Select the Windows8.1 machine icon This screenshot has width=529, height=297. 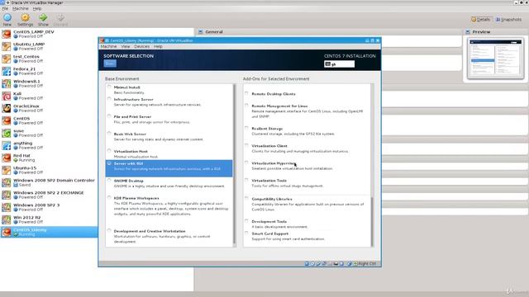click(x=6, y=83)
